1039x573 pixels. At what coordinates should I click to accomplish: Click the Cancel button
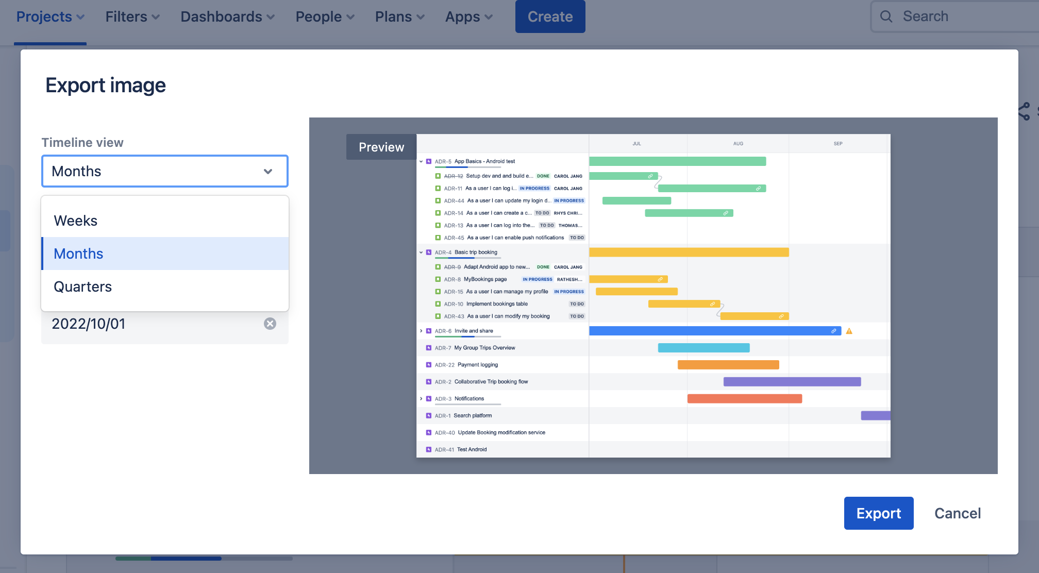coord(957,513)
